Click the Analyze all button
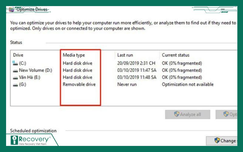Viewport: 243px width, 152px height. [x=187, y=115]
